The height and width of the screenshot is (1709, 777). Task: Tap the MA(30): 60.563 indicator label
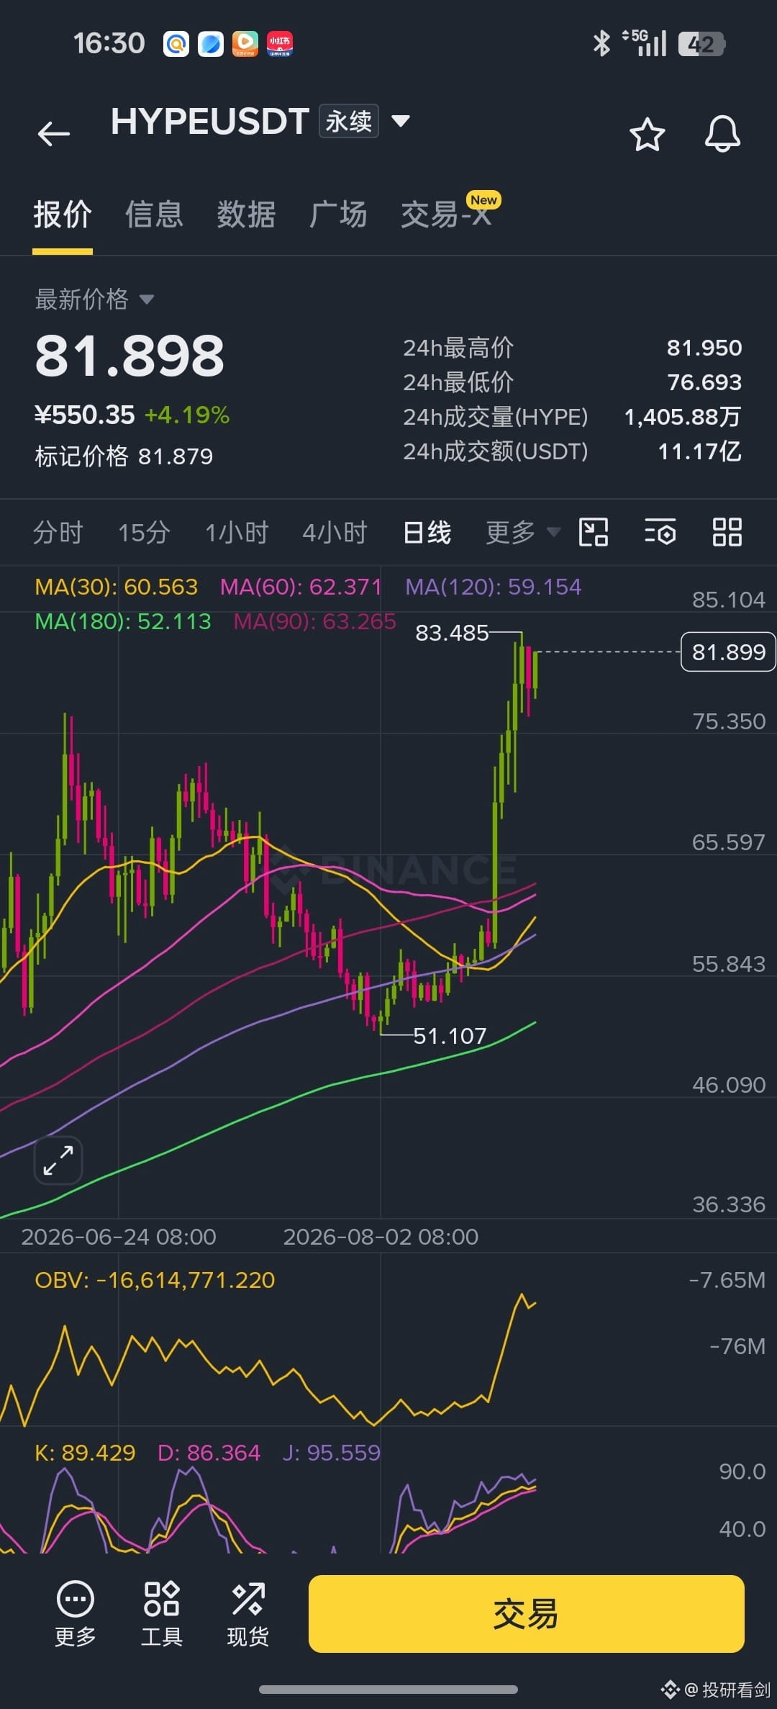click(x=116, y=587)
